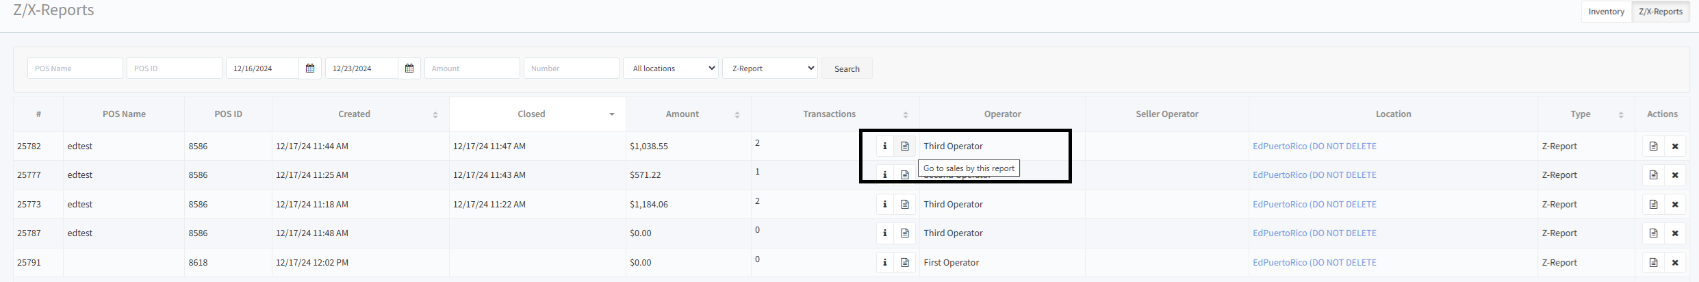1699x282 pixels.
Task: Click closed time 12/17/24 11:43 AM
Action: pos(489,175)
